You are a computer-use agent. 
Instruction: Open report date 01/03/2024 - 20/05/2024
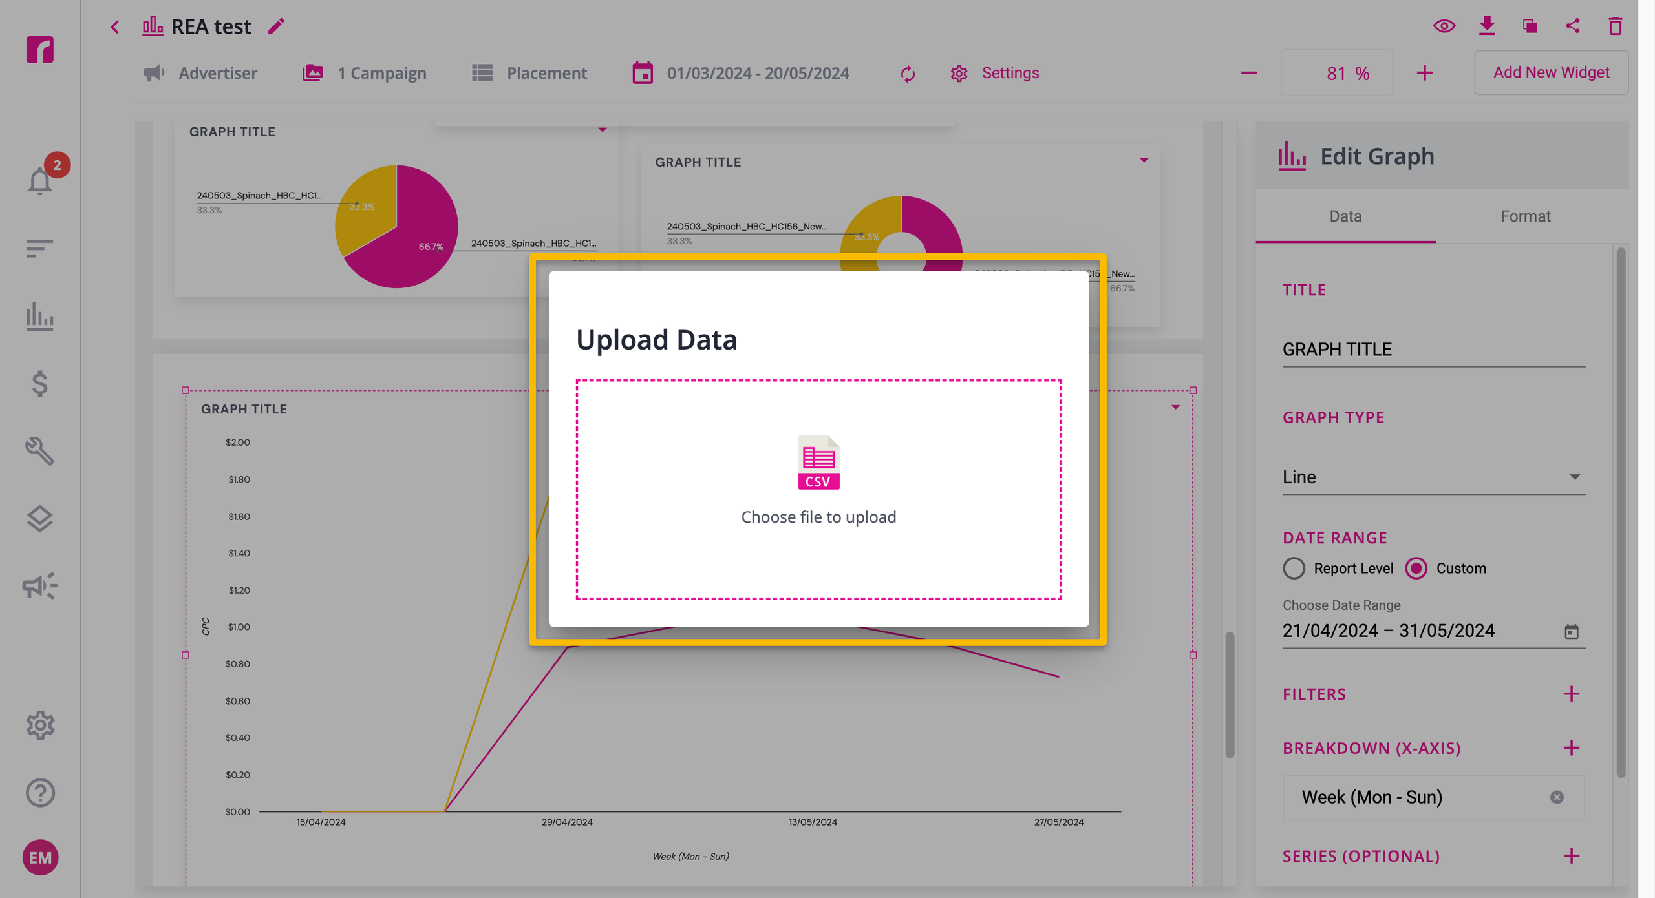pos(741,73)
